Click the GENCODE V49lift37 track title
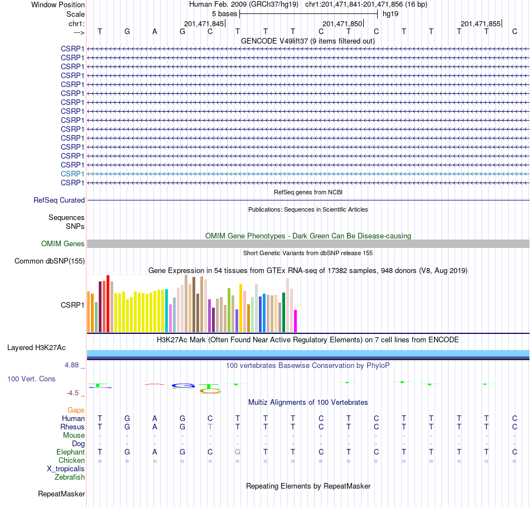 307,41
